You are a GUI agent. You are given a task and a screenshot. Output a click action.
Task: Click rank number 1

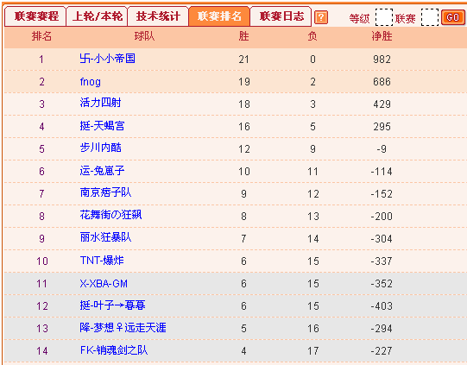41,60
